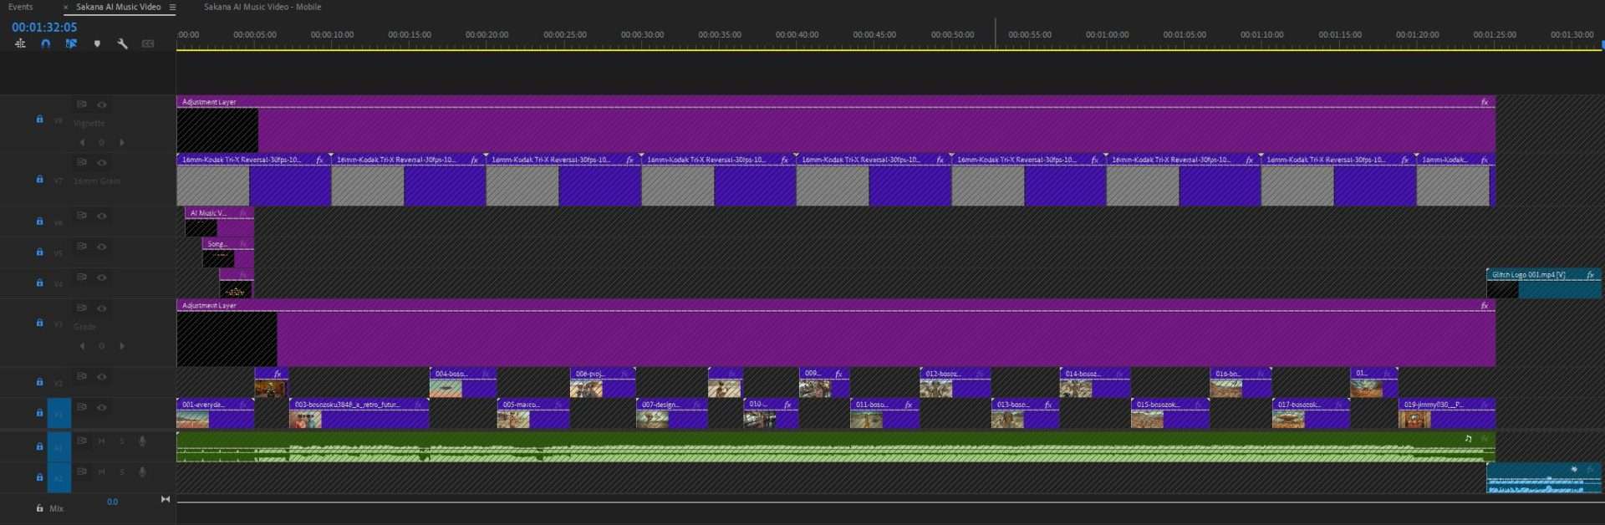Image resolution: width=1605 pixels, height=525 pixels.
Task: Mute audio track A2
Action: (102, 471)
